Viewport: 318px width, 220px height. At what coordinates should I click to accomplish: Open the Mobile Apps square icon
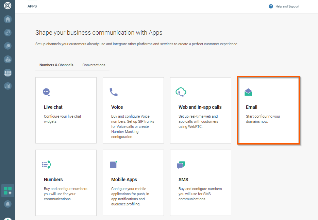114,164
